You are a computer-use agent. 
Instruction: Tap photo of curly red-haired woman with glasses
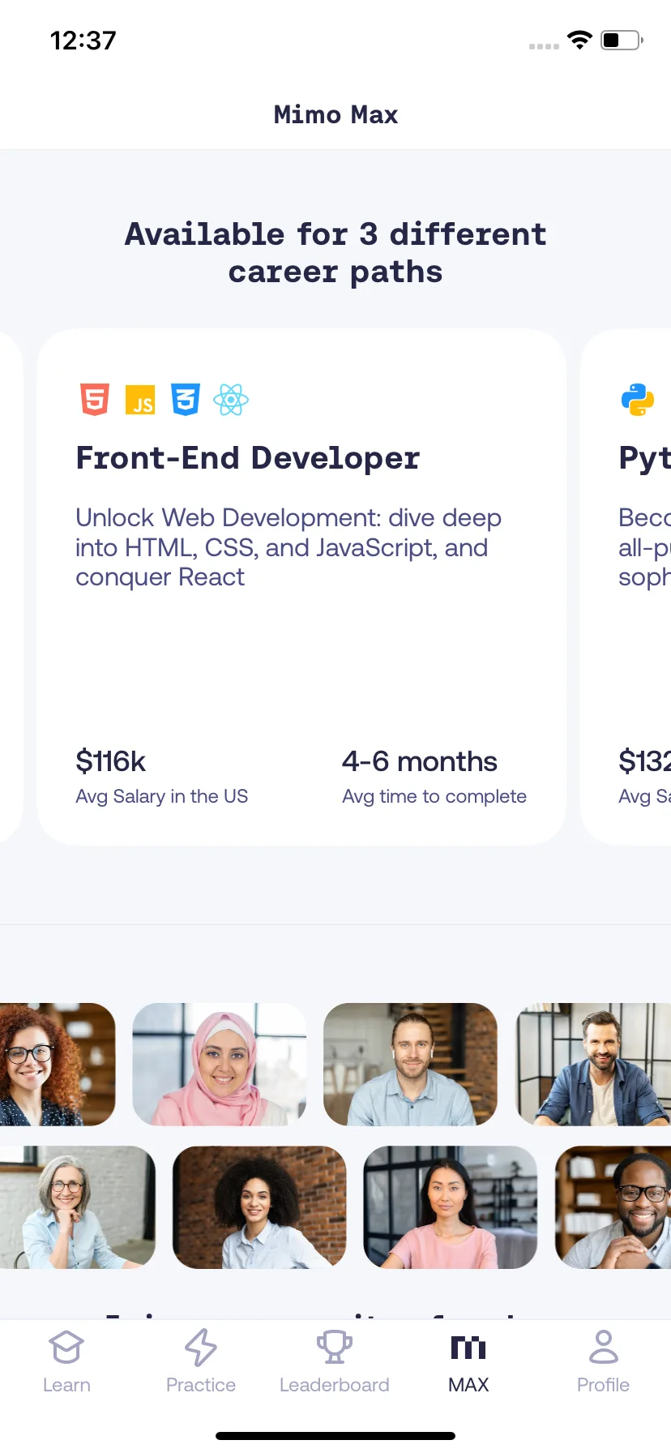point(58,1065)
